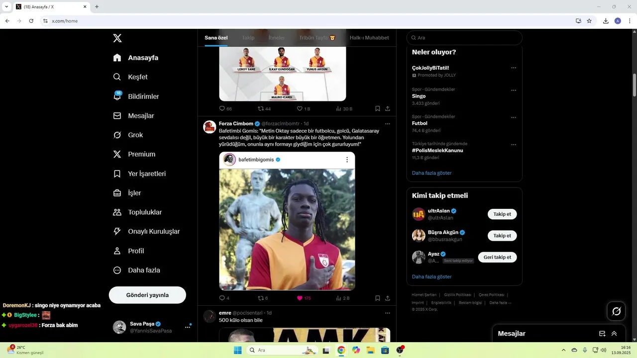Image resolution: width=637 pixels, height=358 pixels.
Task: Show more follow suggestions
Action: (x=432, y=276)
